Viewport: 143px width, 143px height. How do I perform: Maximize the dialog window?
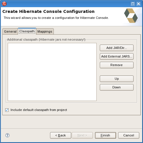(x=133, y=4)
